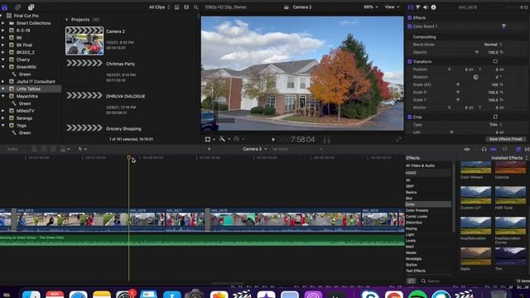Screen dimensions: 530x298
Task: Adjust the Opacity slider handle
Action: 477,52
